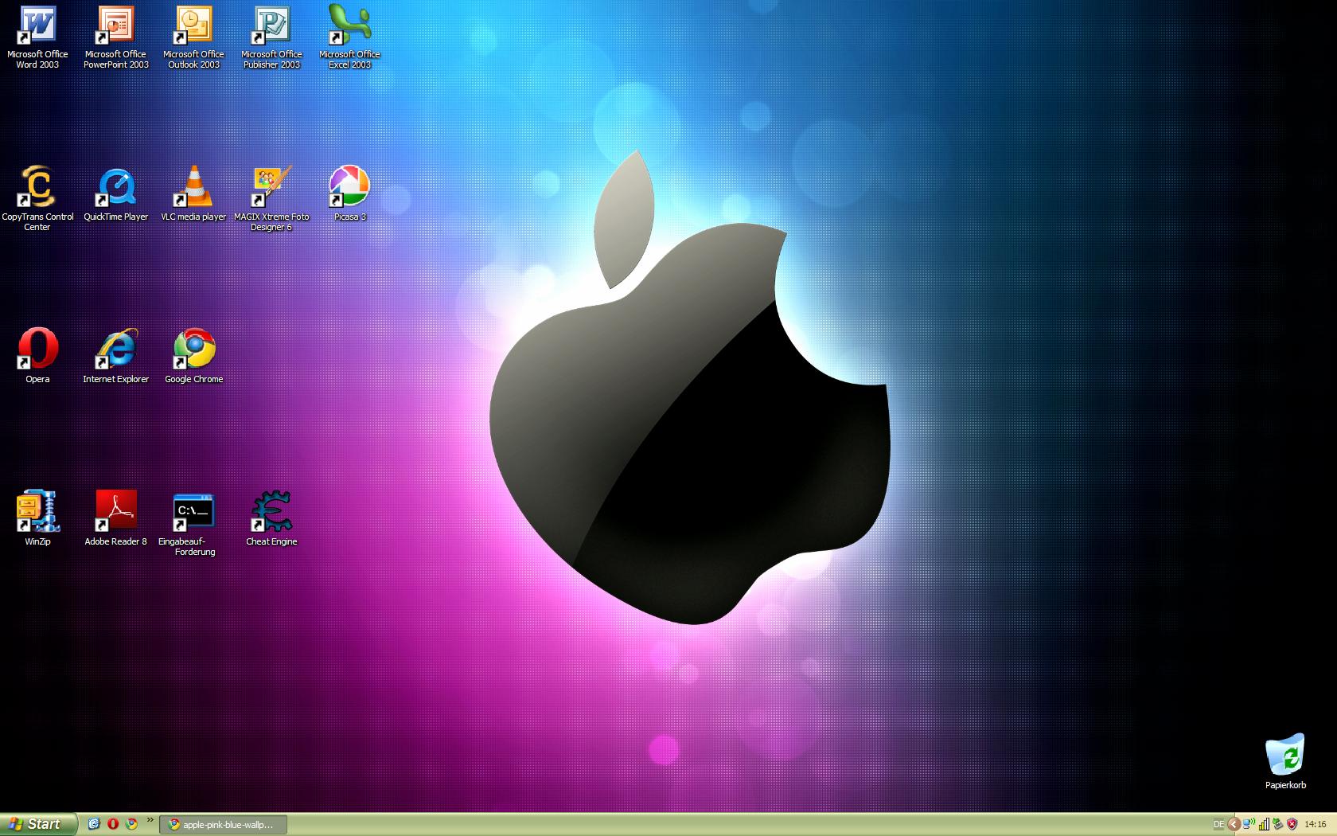Open Microsoft Office PowerPoint 2003 shortcut

pyautogui.click(x=116, y=37)
